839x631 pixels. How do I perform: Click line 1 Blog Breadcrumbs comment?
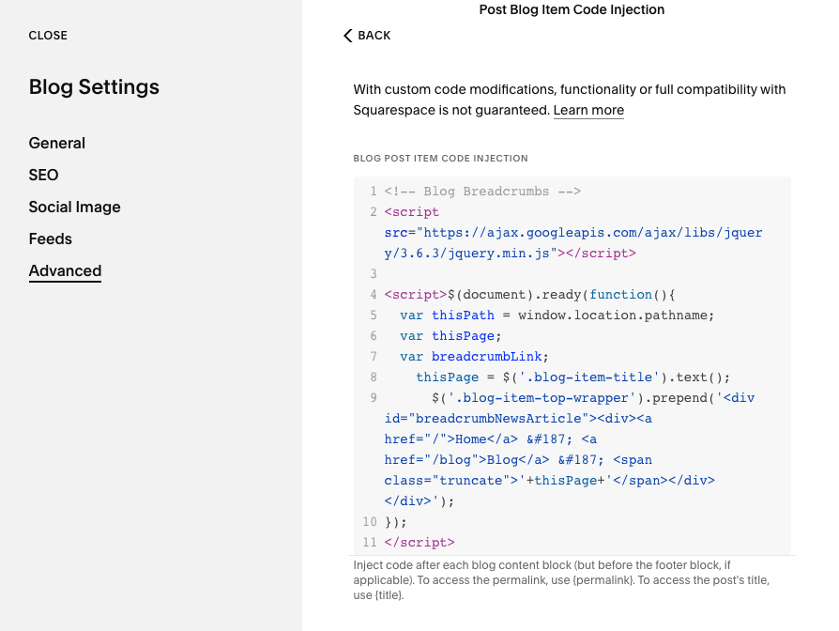tap(482, 191)
